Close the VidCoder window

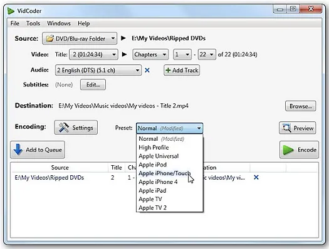coord(311,9)
